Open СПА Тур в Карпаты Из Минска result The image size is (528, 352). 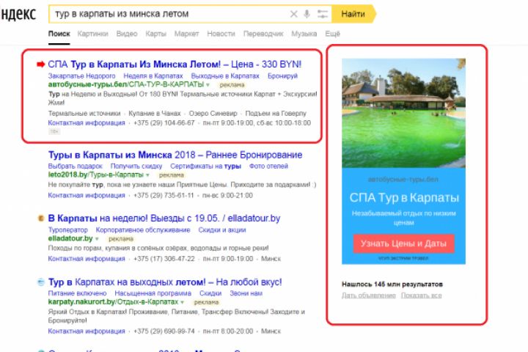pos(175,64)
